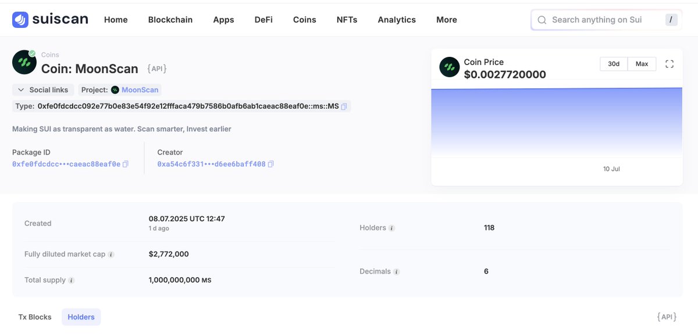Open the NFTs menu
The image size is (698, 334).
(x=347, y=20)
